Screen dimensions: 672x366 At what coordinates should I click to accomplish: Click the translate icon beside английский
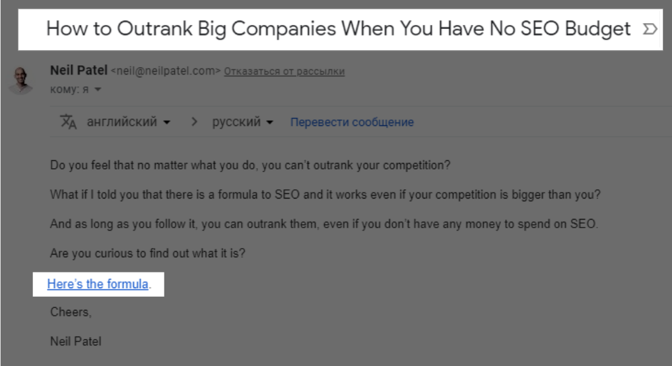tap(68, 122)
